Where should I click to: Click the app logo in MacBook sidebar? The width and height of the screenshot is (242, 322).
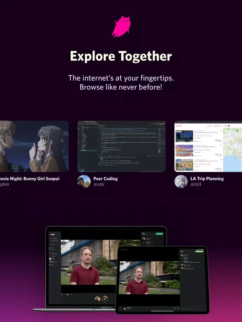[x=52, y=234]
